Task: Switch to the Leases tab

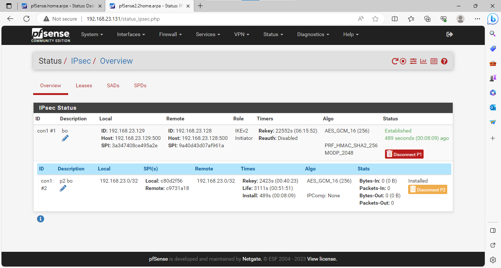Action: [x=84, y=85]
